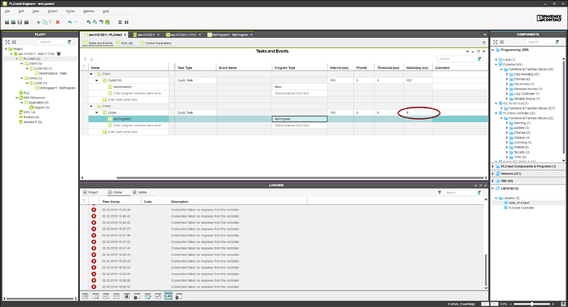The height and width of the screenshot is (307, 568).
Task: Click the filter icon beside COMPONENTS search
Action: pos(557,42)
